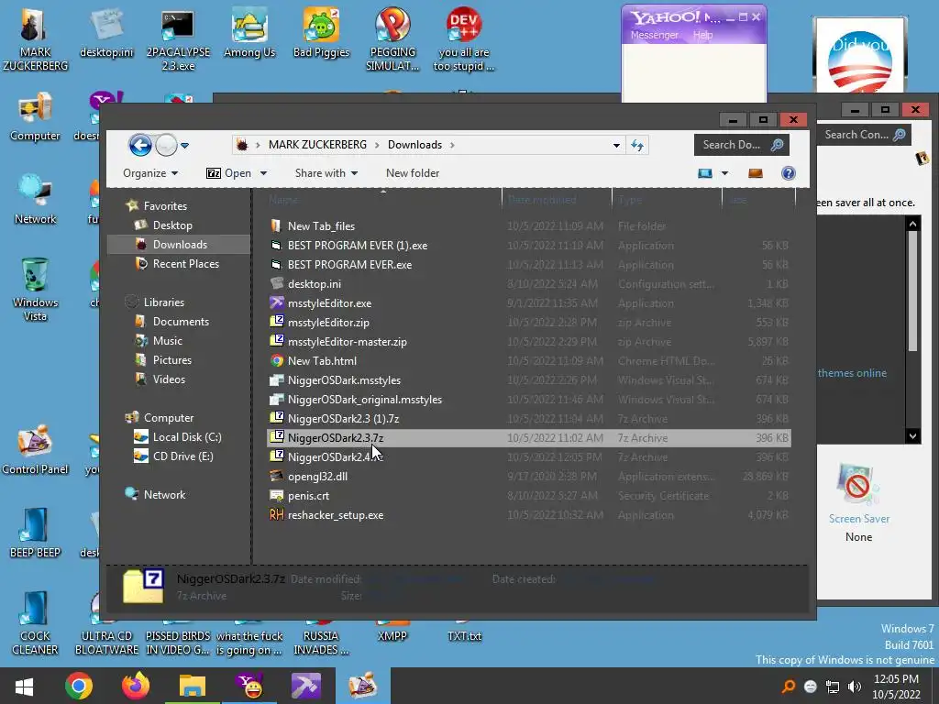The image size is (939, 704).
Task: Select the Among Us desktop icon
Action: coord(249,35)
